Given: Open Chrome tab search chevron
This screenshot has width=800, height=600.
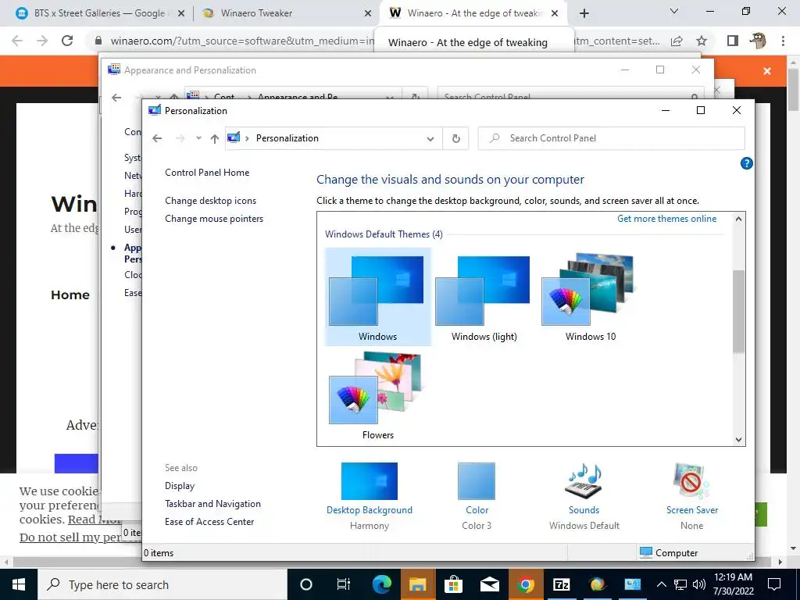Looking at the screenshot, I should pyautogui.click(x=674, y=11).
